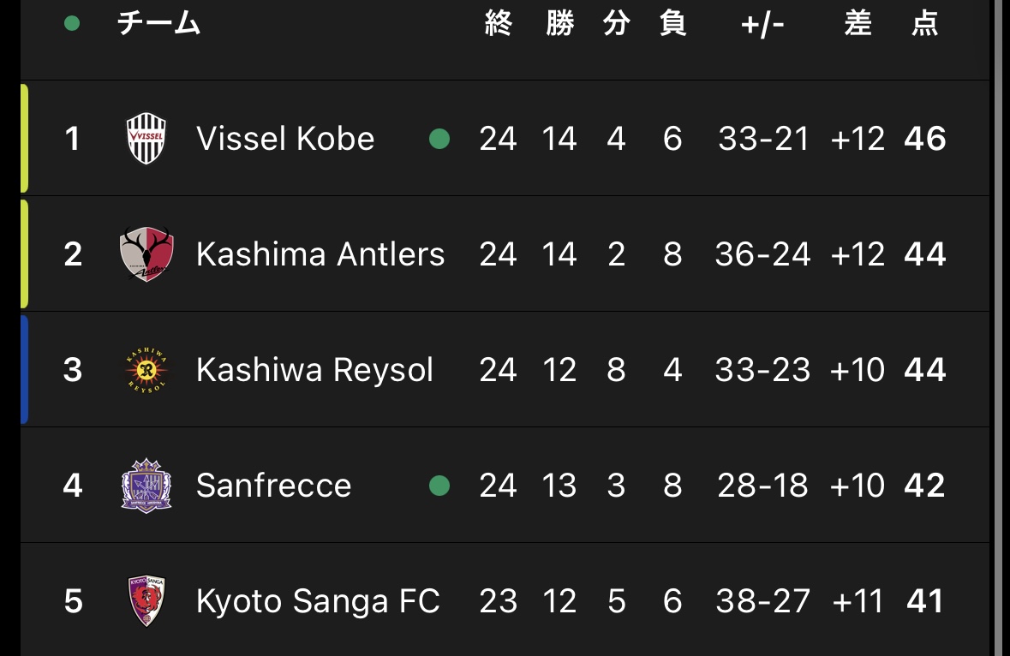The width and height of the screenshot is (1010, 656).
Task: Sort by the チーム column header
Action: click(158, 23)
